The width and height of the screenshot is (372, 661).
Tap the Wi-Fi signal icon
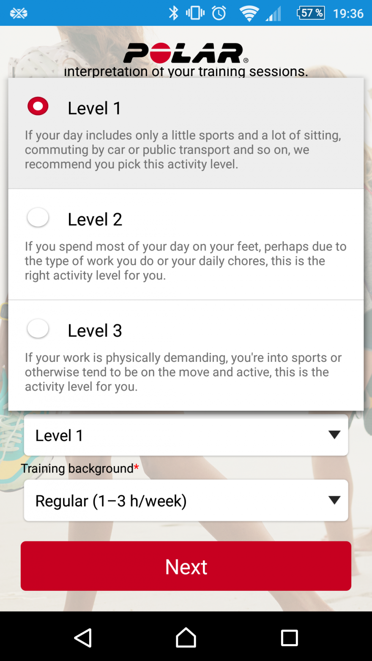[x=249, y=14]
